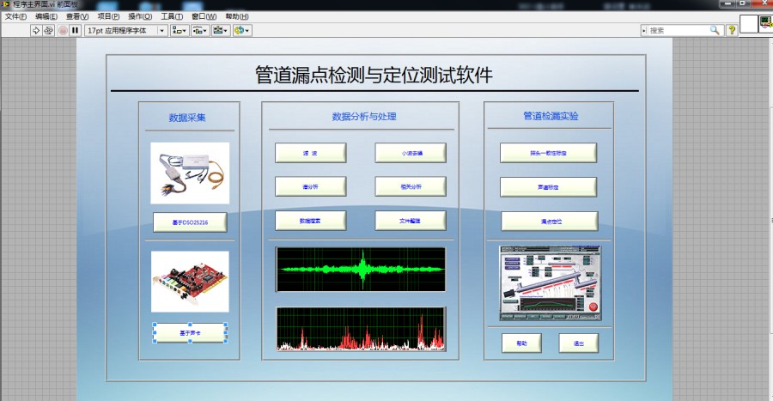773x401 pixels.
Task: Open the context help question mark icon
Action: point(732,30)
